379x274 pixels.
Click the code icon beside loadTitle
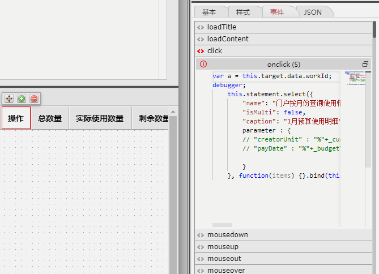click(201, 27)
